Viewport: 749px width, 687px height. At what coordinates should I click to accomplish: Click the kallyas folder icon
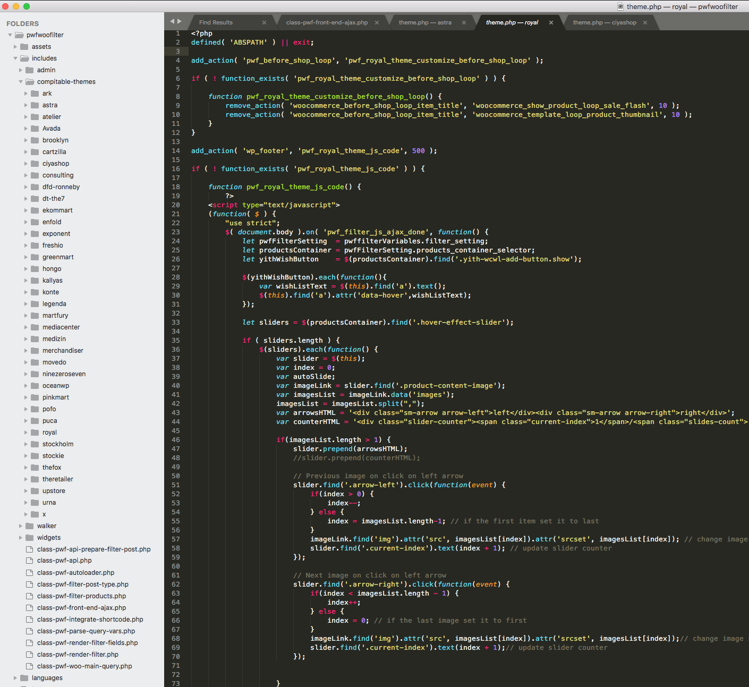[x=35, y=281]
